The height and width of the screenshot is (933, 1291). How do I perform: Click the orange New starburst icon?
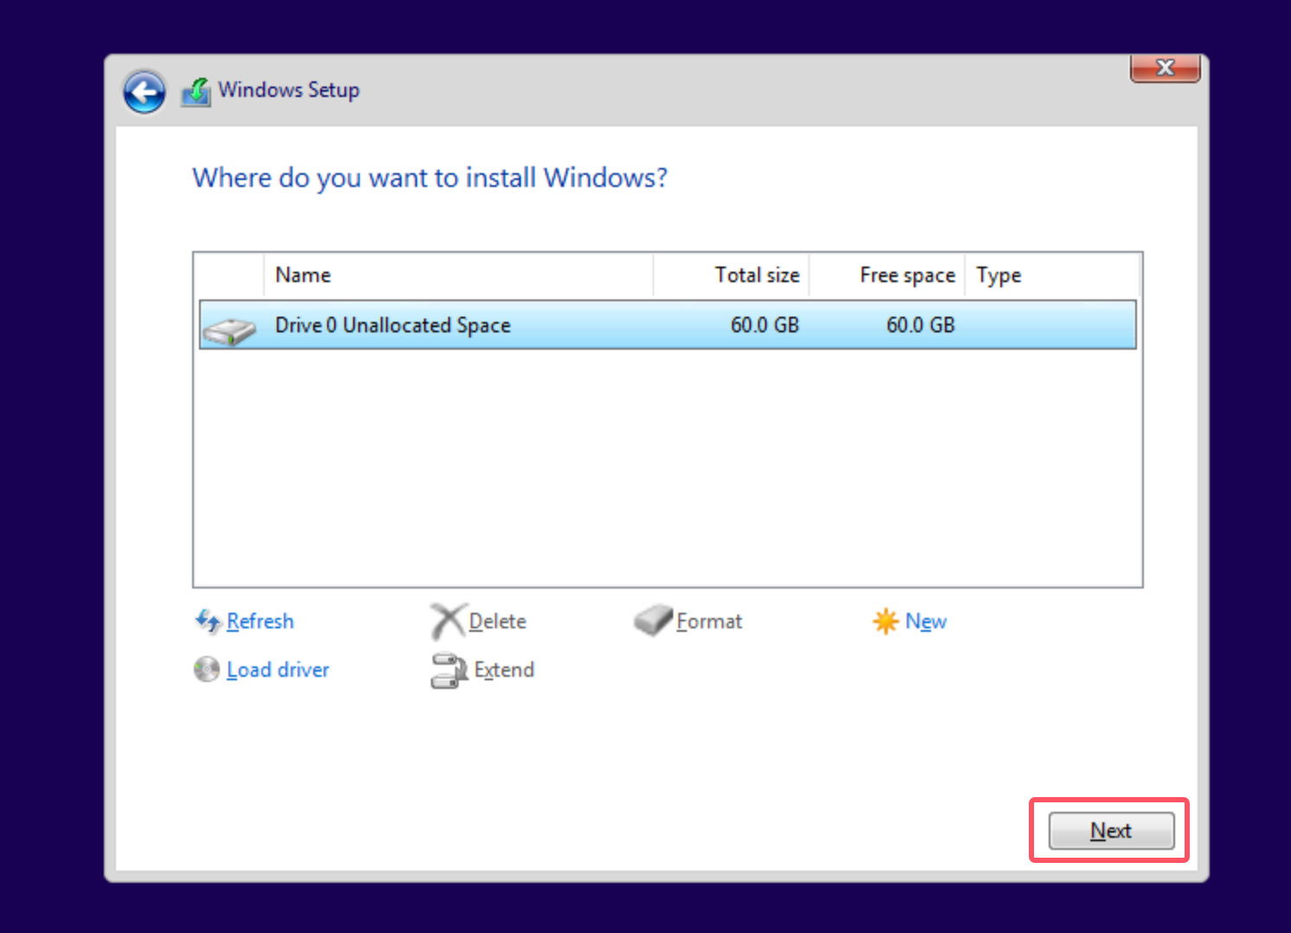pyautogui.click(x=885, y=621)
